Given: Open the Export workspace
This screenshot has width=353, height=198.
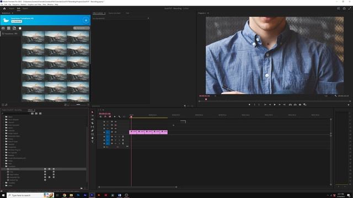Looking at the screenshot, I should click(25, 9).
